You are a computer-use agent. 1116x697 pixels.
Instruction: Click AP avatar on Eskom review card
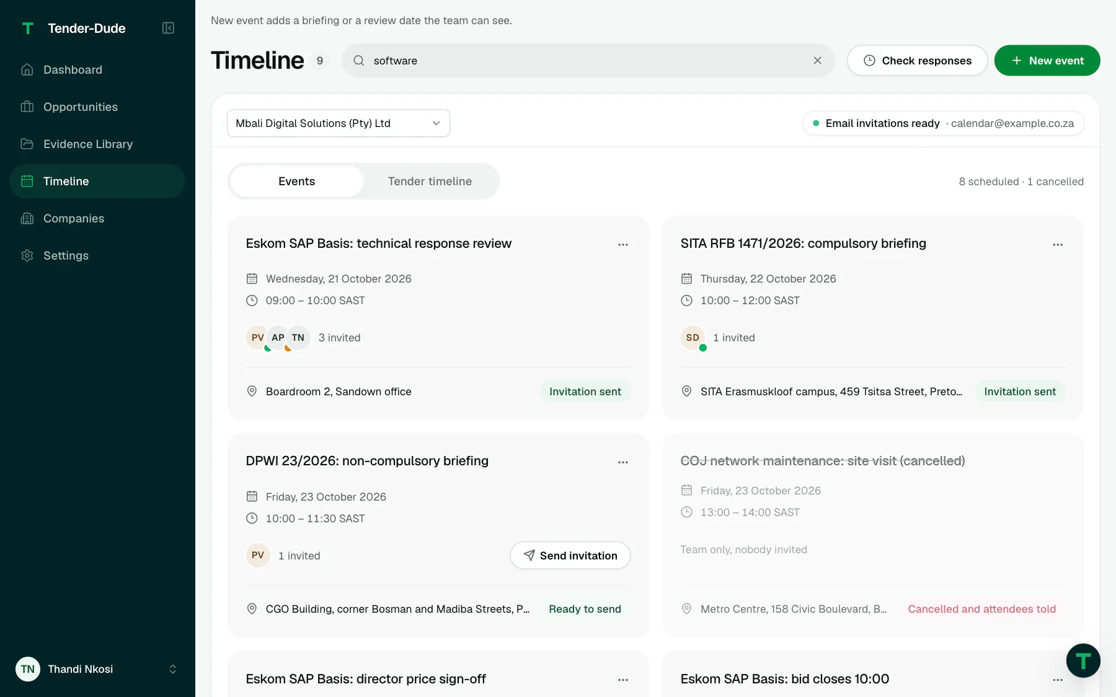[278, 337]
